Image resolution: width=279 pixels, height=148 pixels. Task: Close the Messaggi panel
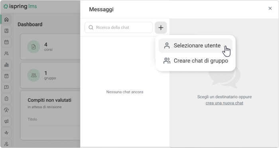coord(270,8)
